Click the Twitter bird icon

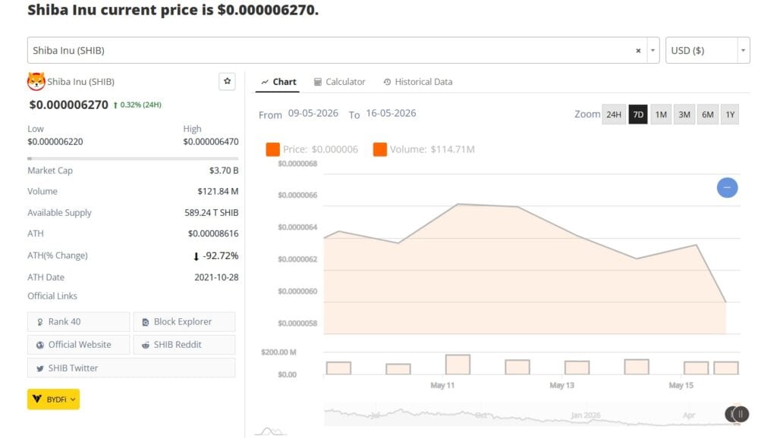pyautogui.click(x=39, y=369)
